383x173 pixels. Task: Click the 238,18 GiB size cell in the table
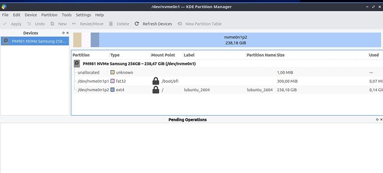click(x=287, y=90)
